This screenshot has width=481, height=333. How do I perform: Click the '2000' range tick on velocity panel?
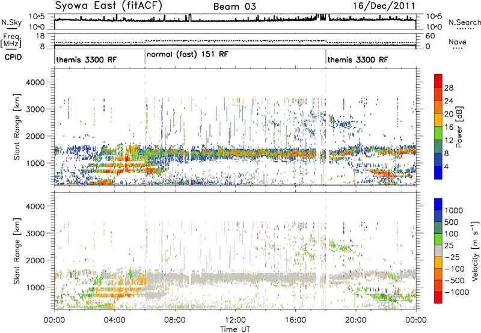tap(35, 260)
